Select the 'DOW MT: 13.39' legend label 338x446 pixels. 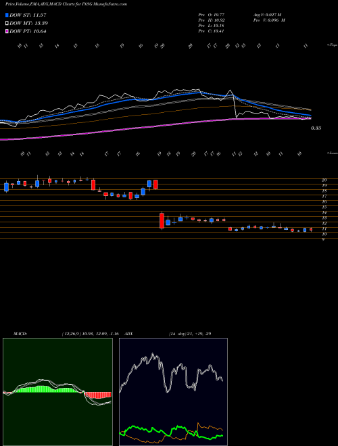[x=29, y=24]
